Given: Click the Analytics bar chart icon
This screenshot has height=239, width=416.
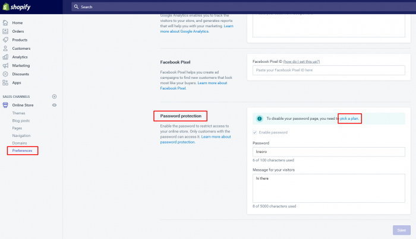Looking at the screenshot, I should 5,57.
